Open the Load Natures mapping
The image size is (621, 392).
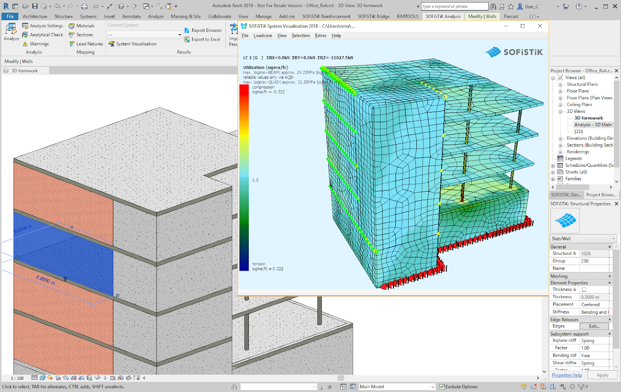86,44
